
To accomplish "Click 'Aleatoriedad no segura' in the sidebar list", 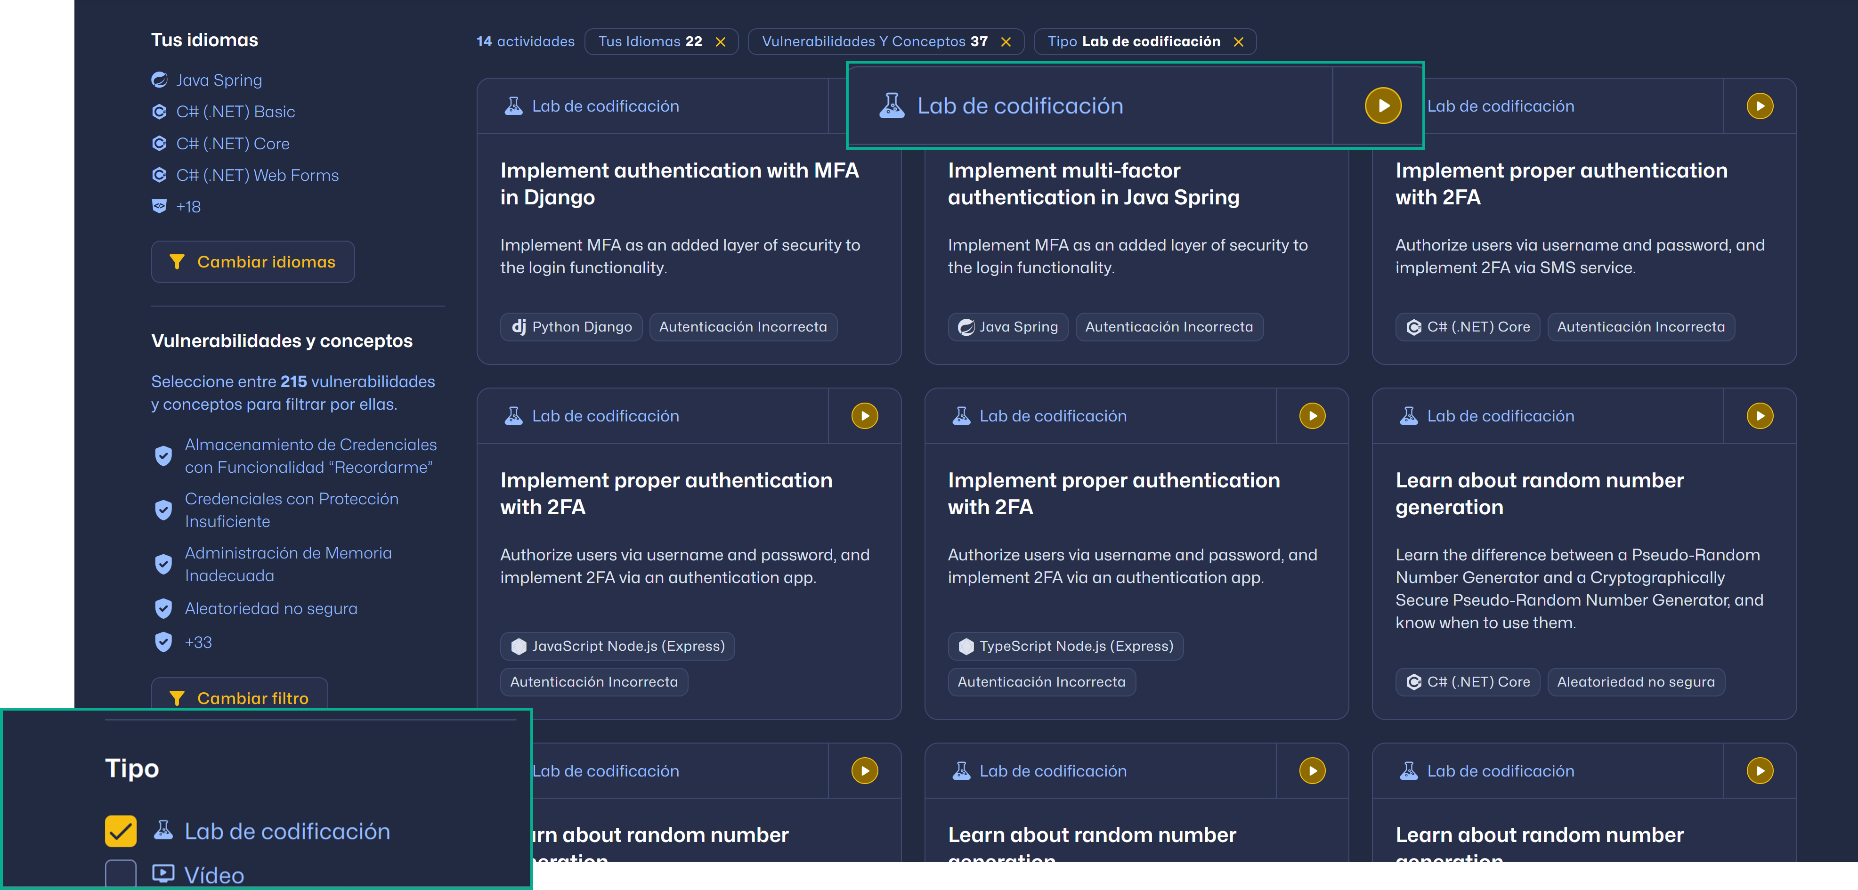I will 270,609.
